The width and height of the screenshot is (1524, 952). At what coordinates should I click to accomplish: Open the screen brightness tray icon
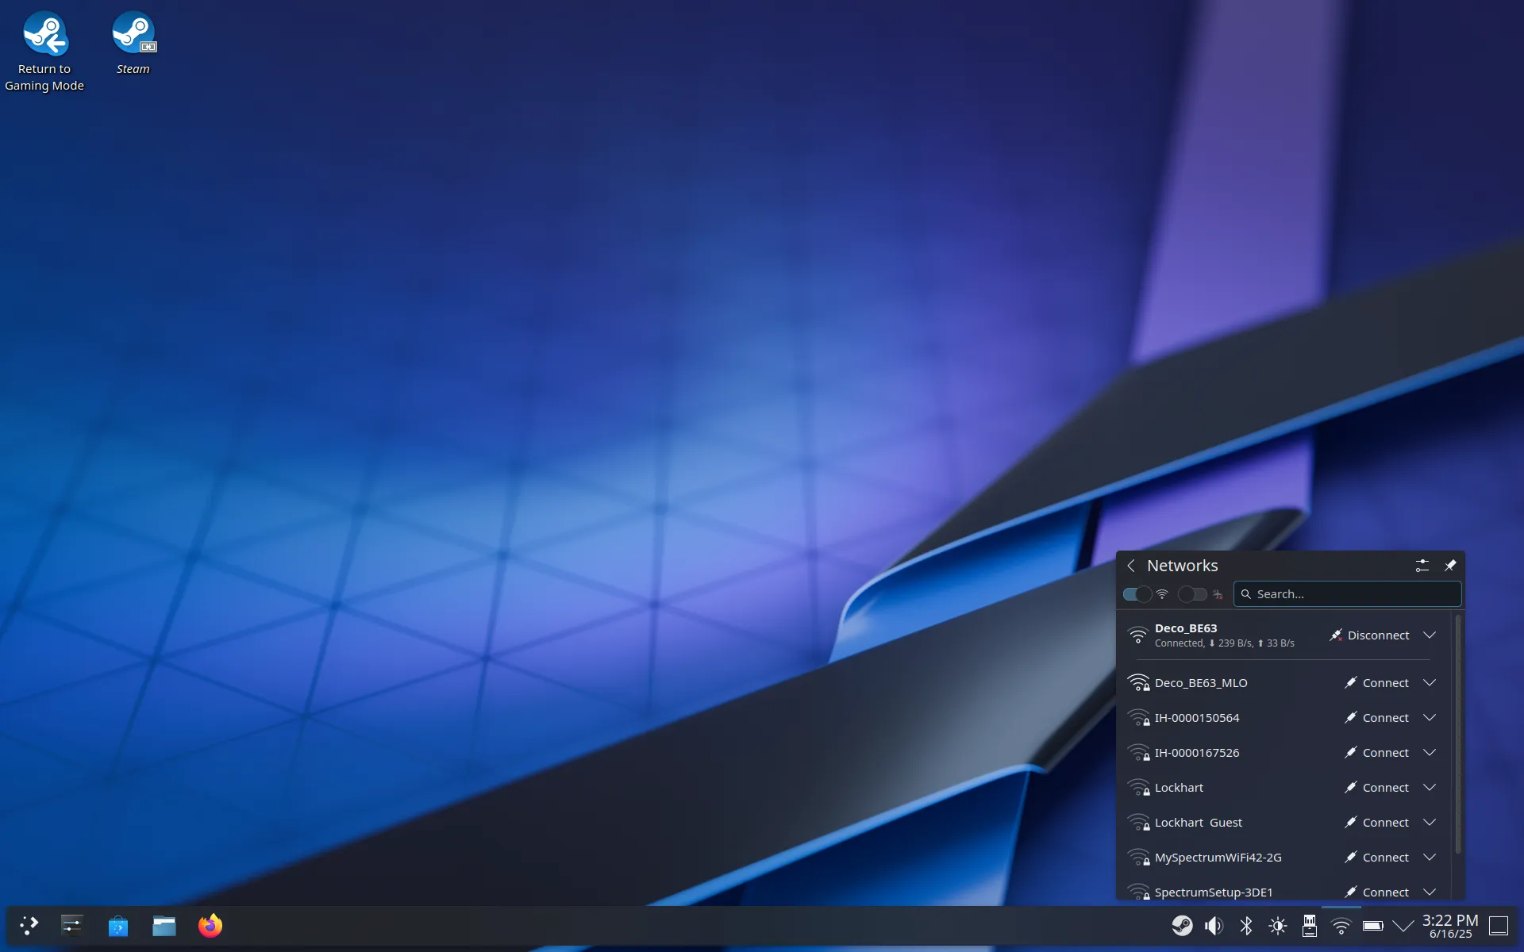[1278, 926]
